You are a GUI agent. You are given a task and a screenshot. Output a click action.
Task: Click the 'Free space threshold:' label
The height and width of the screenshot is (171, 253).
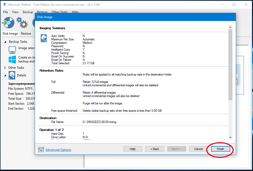coord(65,111)
